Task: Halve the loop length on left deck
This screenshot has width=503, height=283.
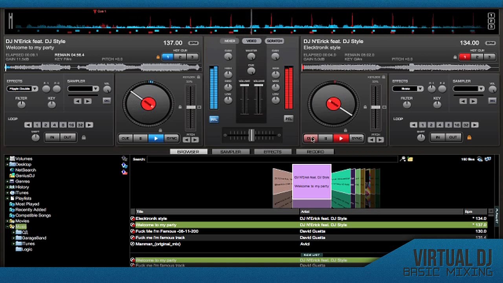Action: tap(28, 125)
